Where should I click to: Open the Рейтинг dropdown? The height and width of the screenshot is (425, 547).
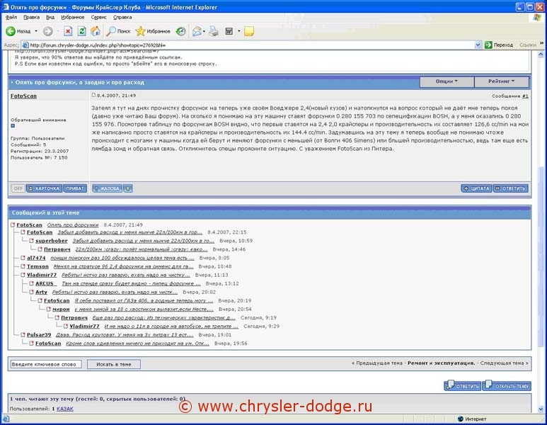[501, 81]
